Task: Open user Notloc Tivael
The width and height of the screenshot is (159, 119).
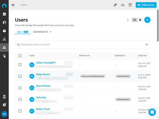Action: click(43, 109)
